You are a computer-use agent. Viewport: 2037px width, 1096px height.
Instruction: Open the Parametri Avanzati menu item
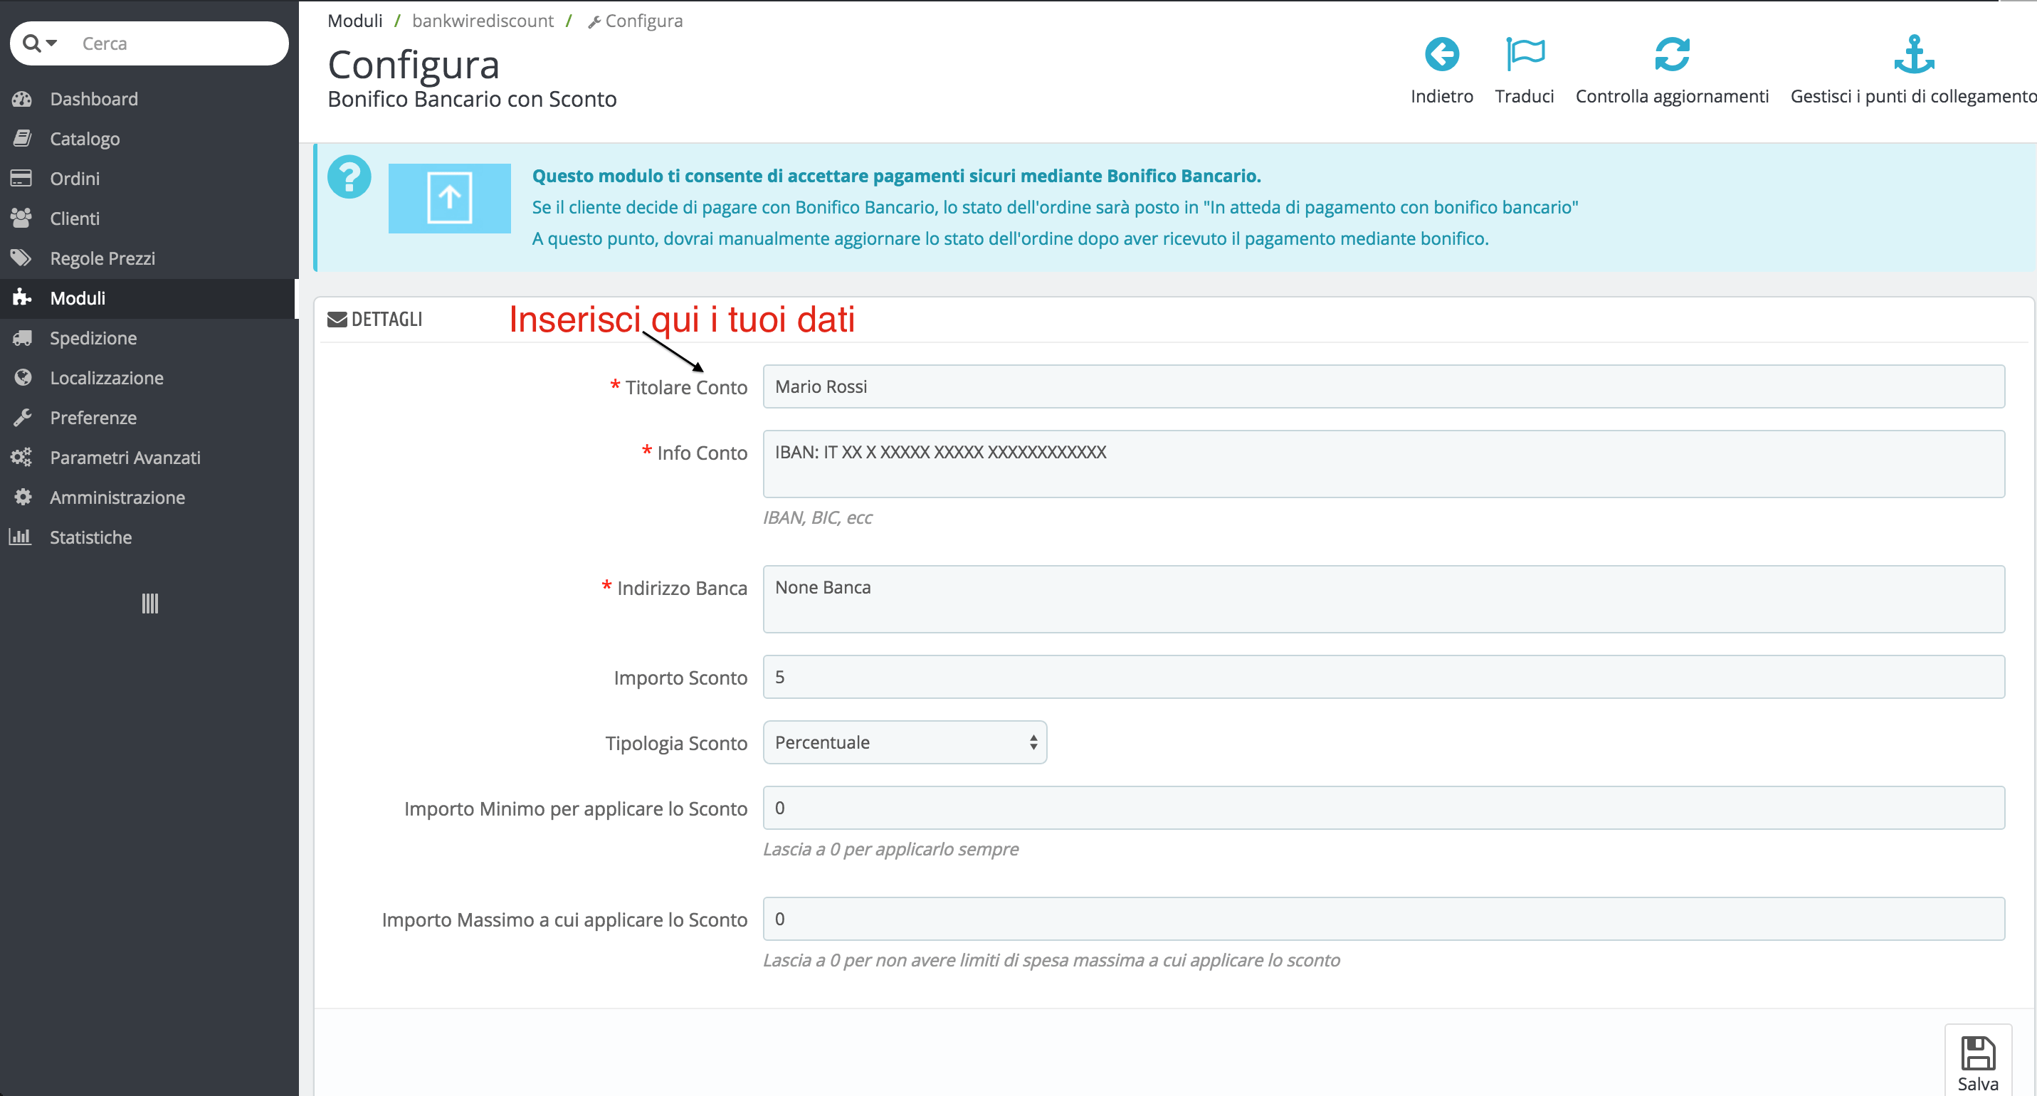click(x=149, y=457)
